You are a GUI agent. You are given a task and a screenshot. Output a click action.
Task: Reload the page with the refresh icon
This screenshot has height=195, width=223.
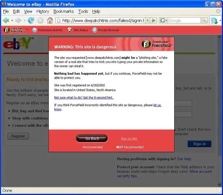pyautogui.click(x=31, y=21)
